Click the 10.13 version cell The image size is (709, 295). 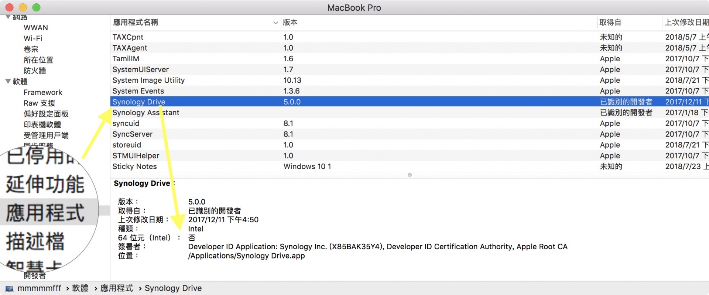pos(292,80)
